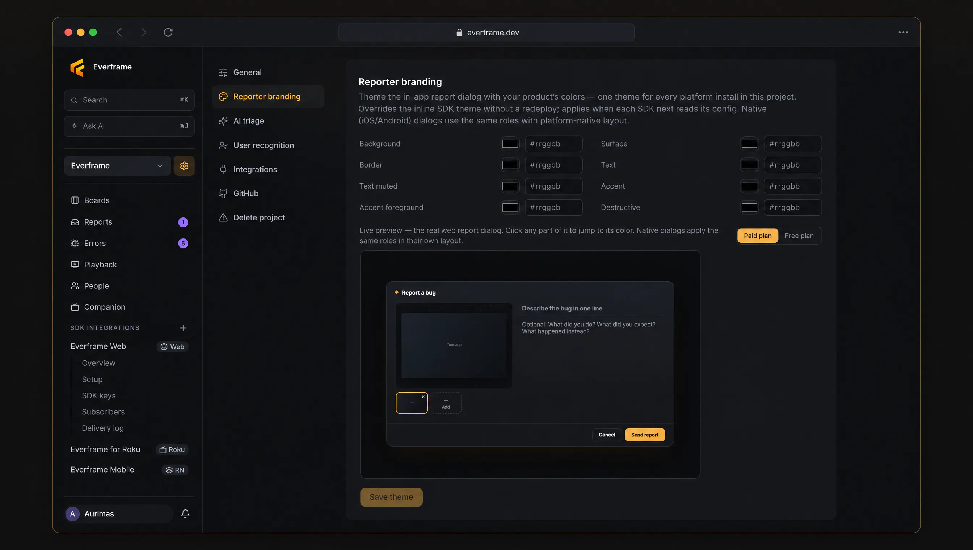
Task: Go back with the browser back arrow
Action: (119, 32)
